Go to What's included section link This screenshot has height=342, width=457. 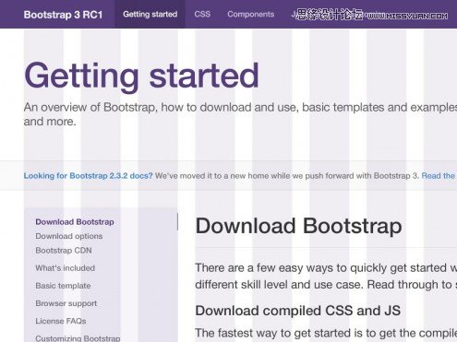point(65,268)
